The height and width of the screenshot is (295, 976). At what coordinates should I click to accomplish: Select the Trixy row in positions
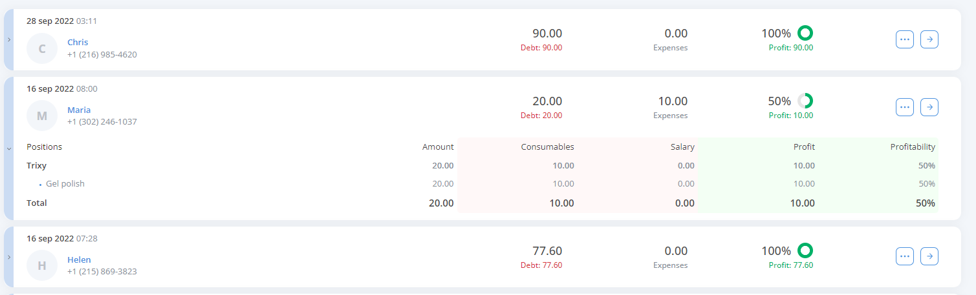tap(482, 165)
